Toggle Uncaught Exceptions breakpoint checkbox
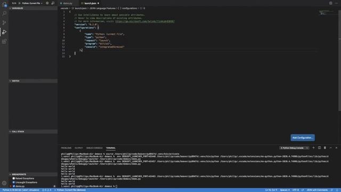Screen dimensions: 341x192 pos(14,182)
